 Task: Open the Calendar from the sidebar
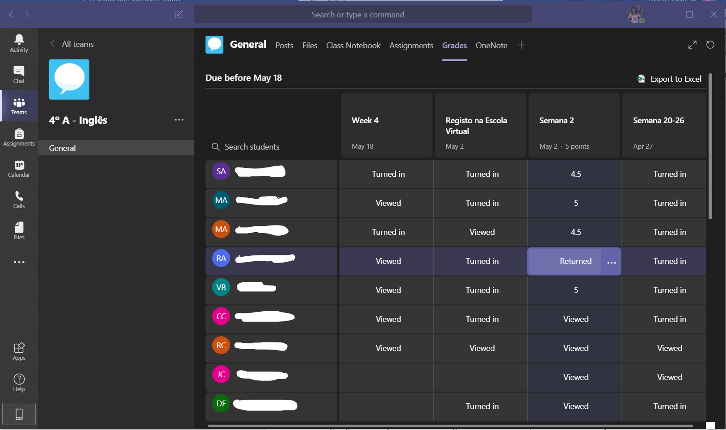point(19,168)
